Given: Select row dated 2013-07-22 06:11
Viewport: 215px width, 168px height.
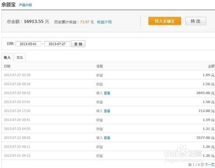Looking at the screenshot, I should point(108,147).
